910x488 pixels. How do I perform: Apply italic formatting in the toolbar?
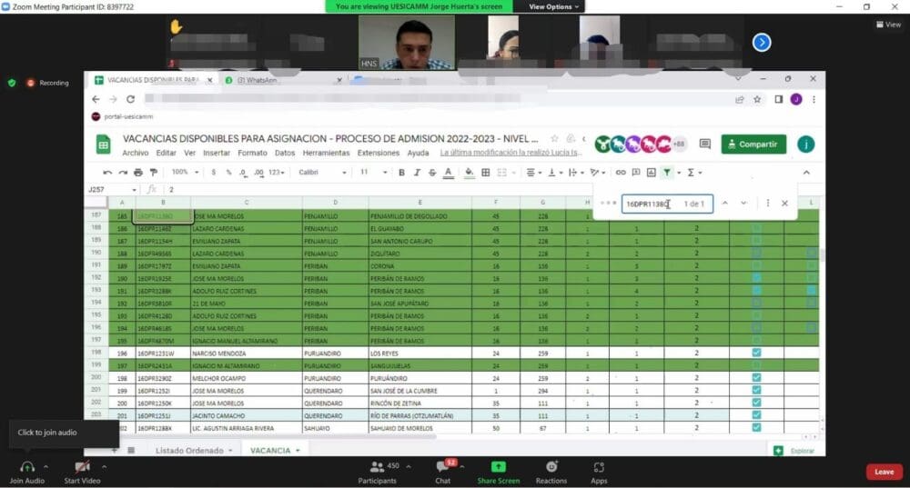(417, 172)
